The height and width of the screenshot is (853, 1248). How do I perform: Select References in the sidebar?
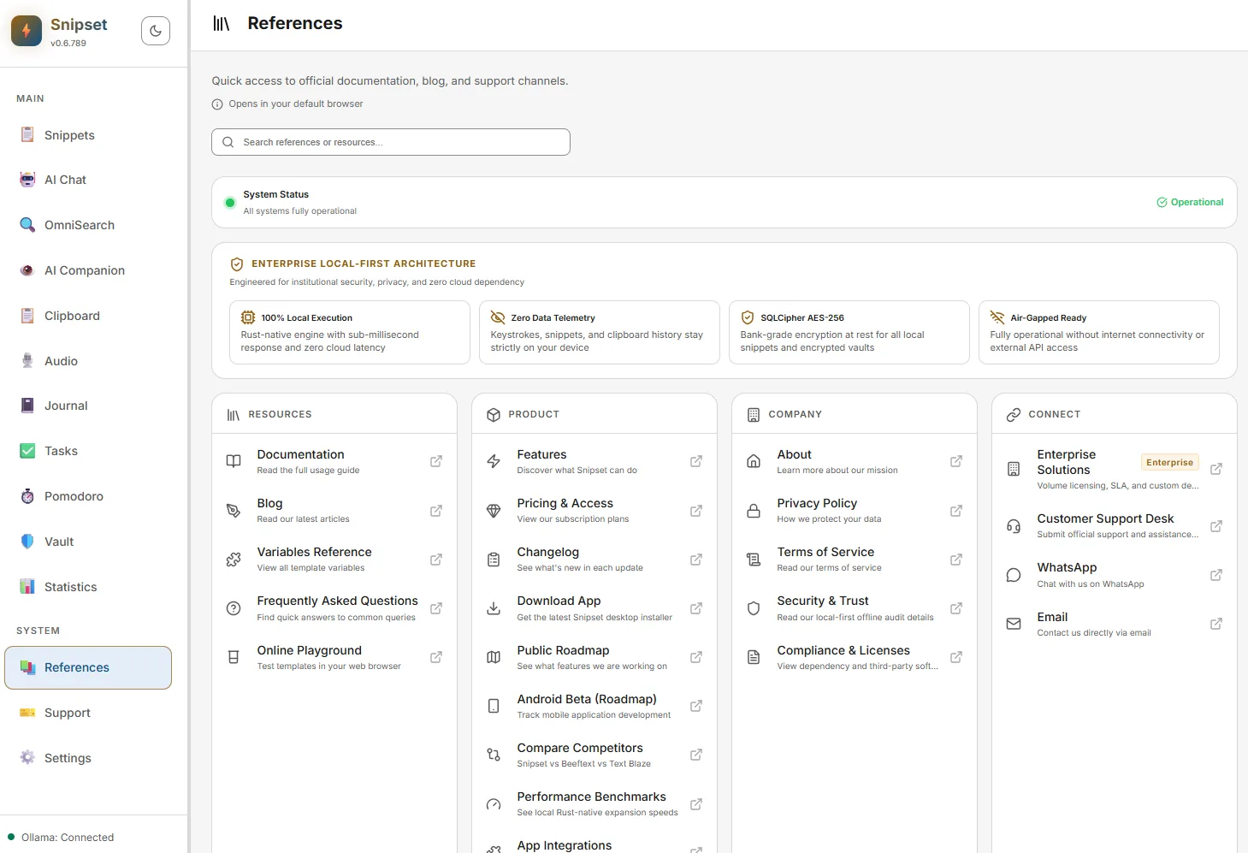88,667
